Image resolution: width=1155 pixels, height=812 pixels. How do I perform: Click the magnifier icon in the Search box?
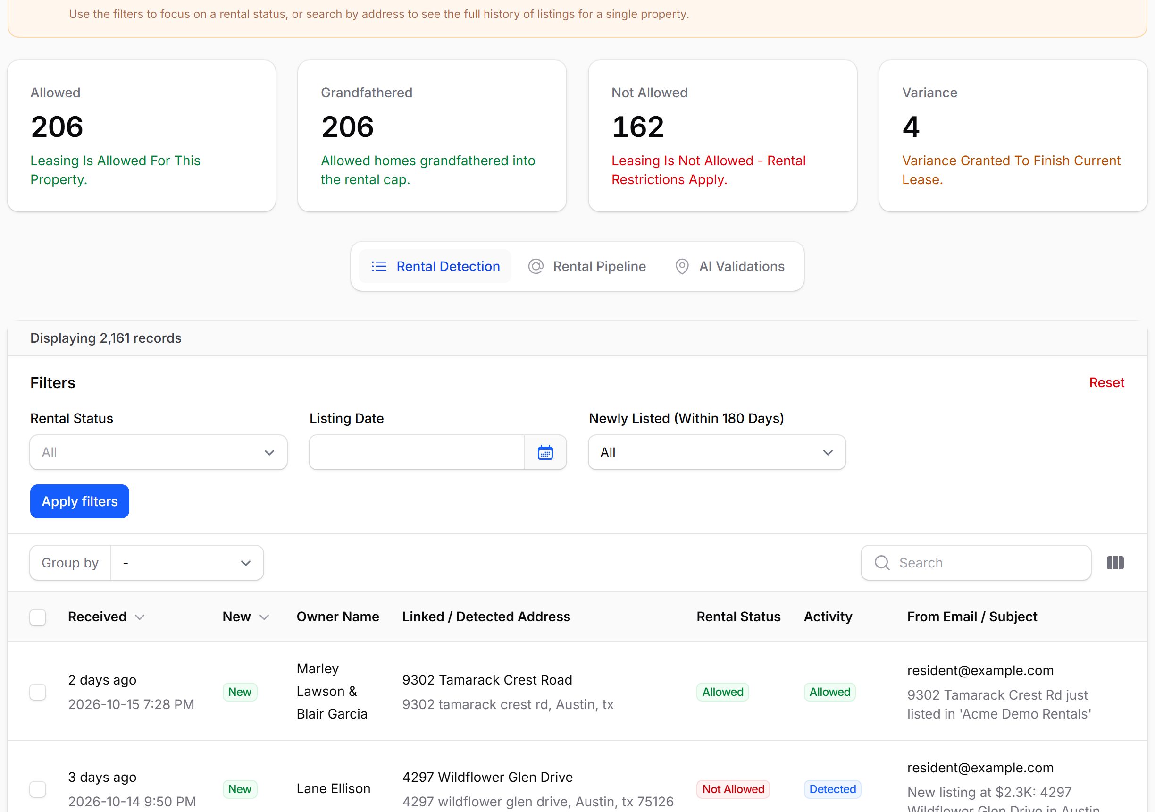[882, 563]
